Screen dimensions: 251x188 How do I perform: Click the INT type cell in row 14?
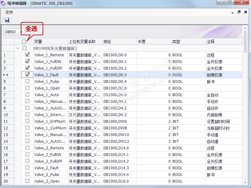tap(189, 141)
